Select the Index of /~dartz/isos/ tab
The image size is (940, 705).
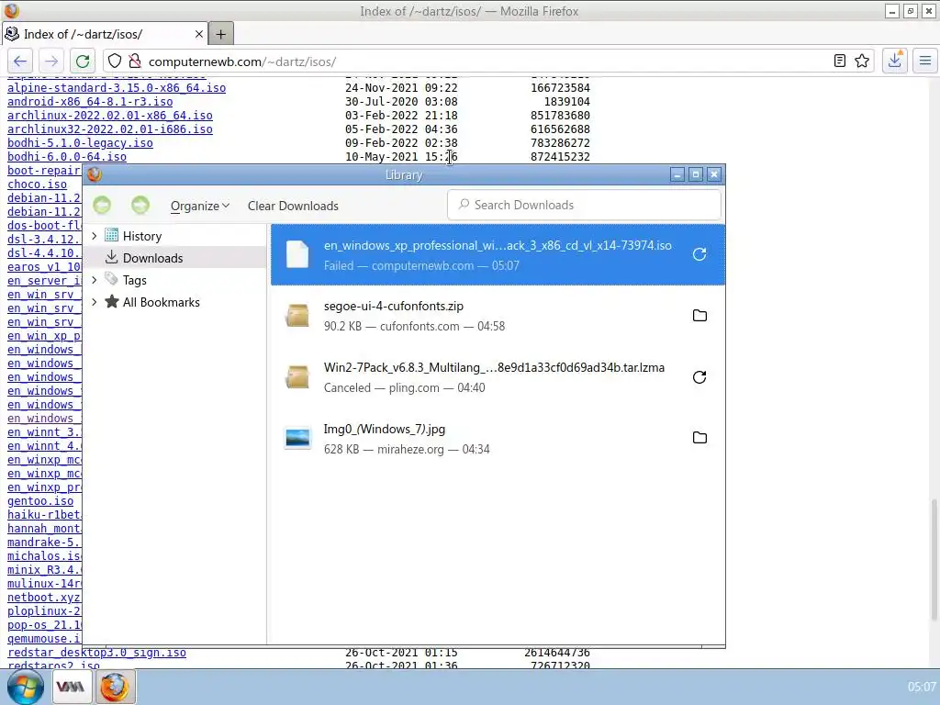pos(105,34)
